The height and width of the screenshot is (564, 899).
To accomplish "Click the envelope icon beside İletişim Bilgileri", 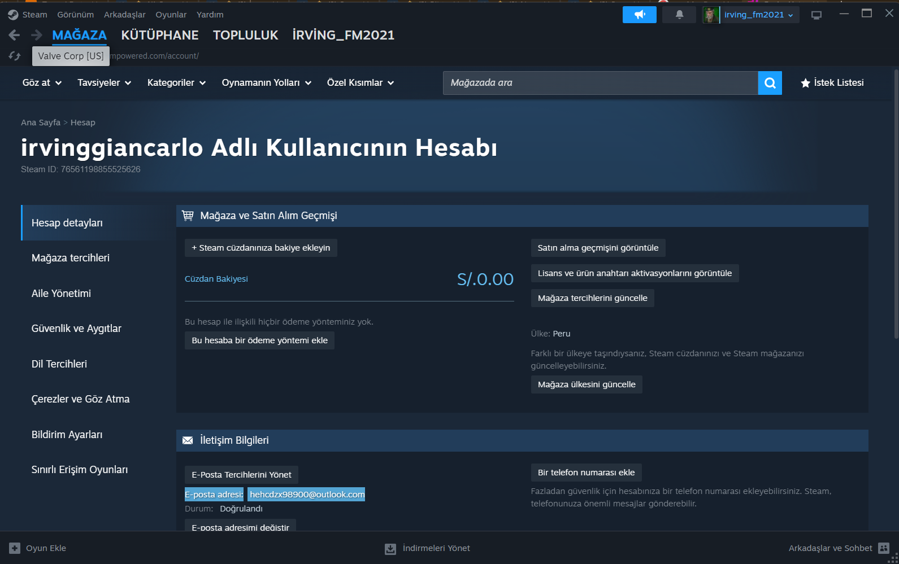I will (x=188, y=440).
